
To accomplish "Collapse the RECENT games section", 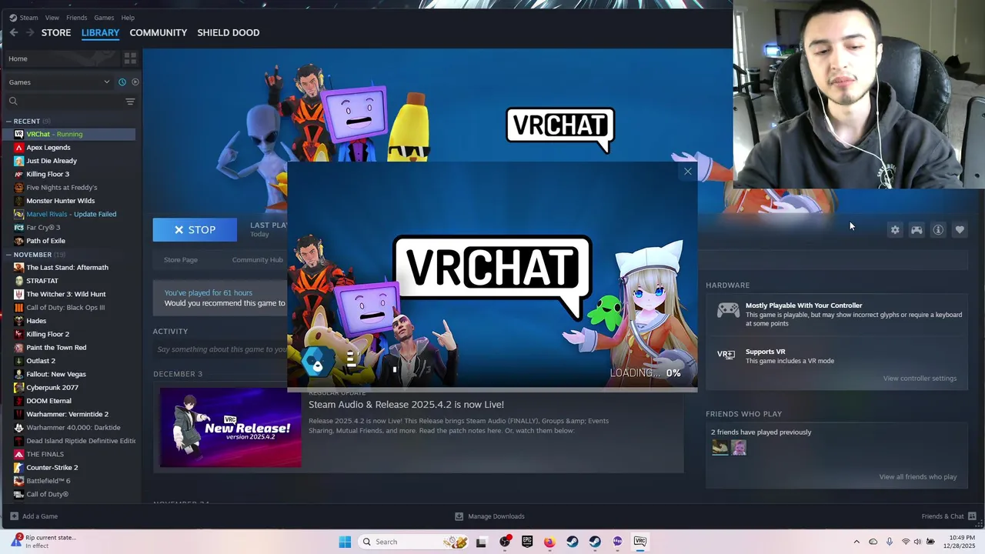I will [x=8, y=121].
